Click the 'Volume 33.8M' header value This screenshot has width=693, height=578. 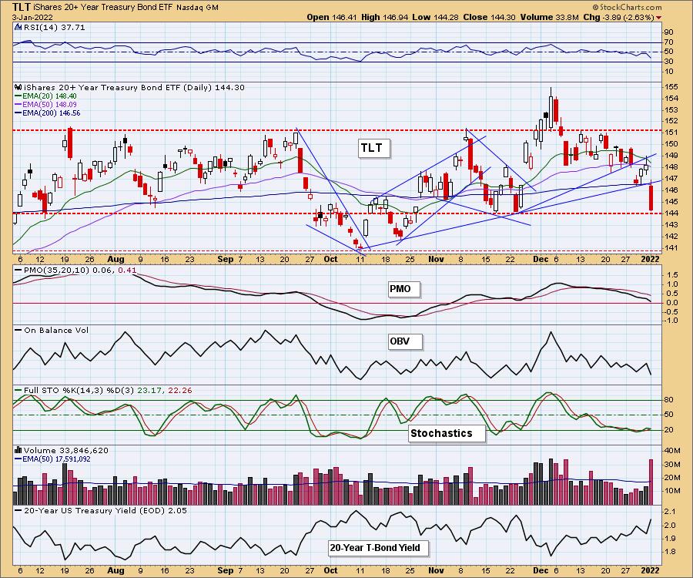549,17
